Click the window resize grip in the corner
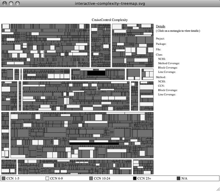 [217, 188]
